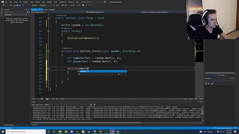Open the 'Show output from' dropdown
Viewport: 239px width, 134px height.
coord(61,105)
